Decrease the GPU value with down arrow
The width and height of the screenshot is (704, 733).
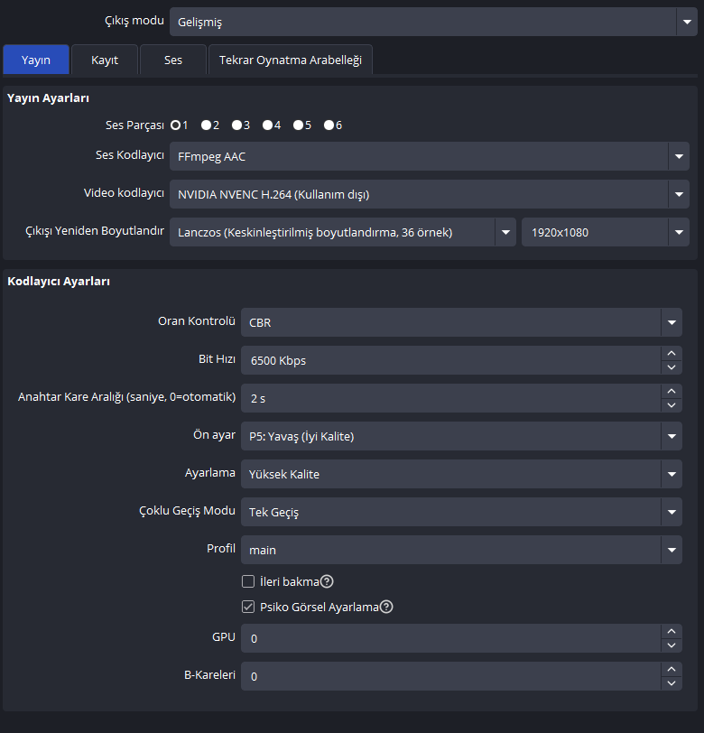(x=672, y=645)
